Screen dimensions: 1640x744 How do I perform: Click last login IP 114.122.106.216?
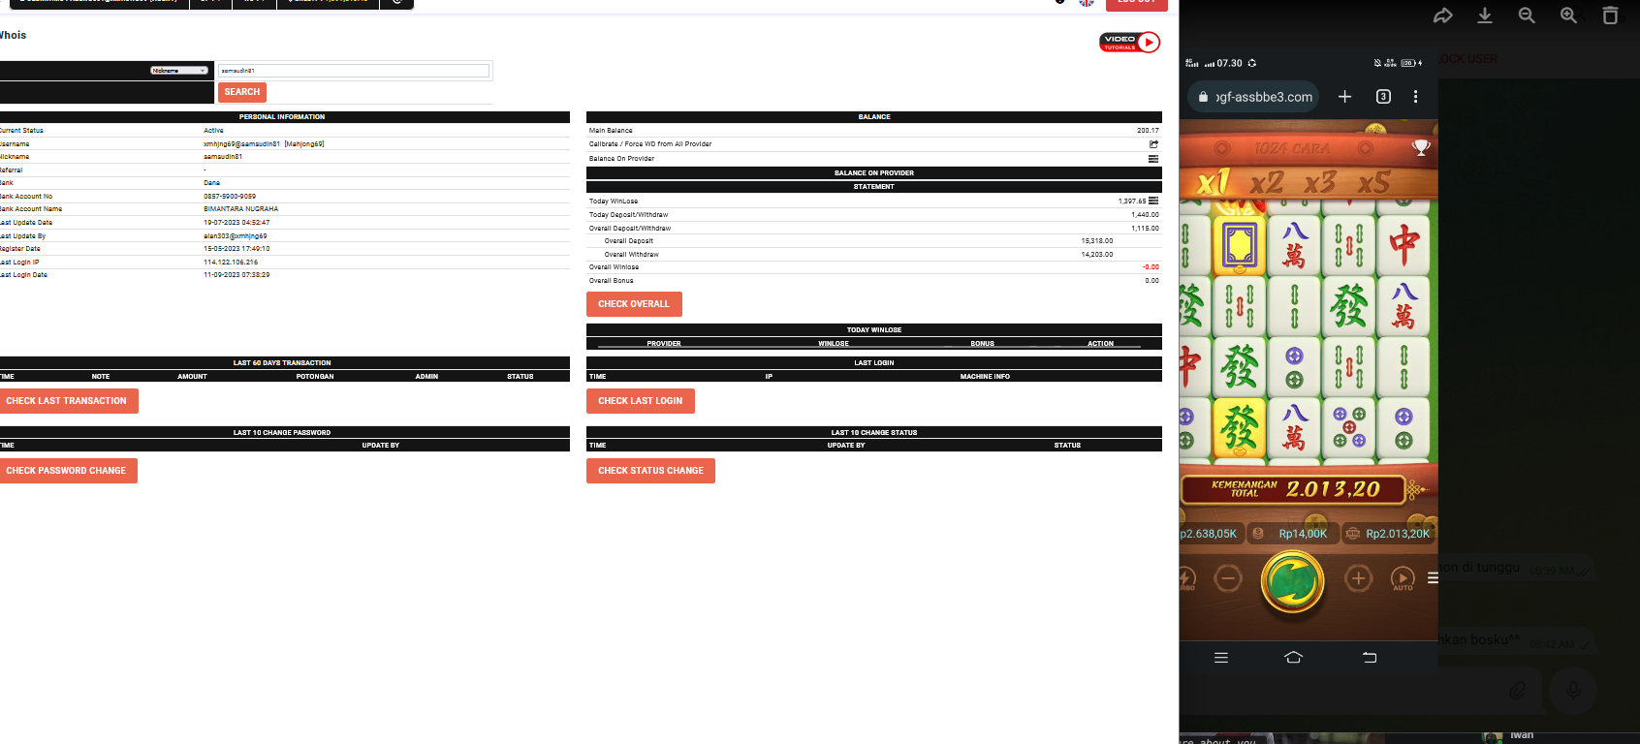click(231, 263)
